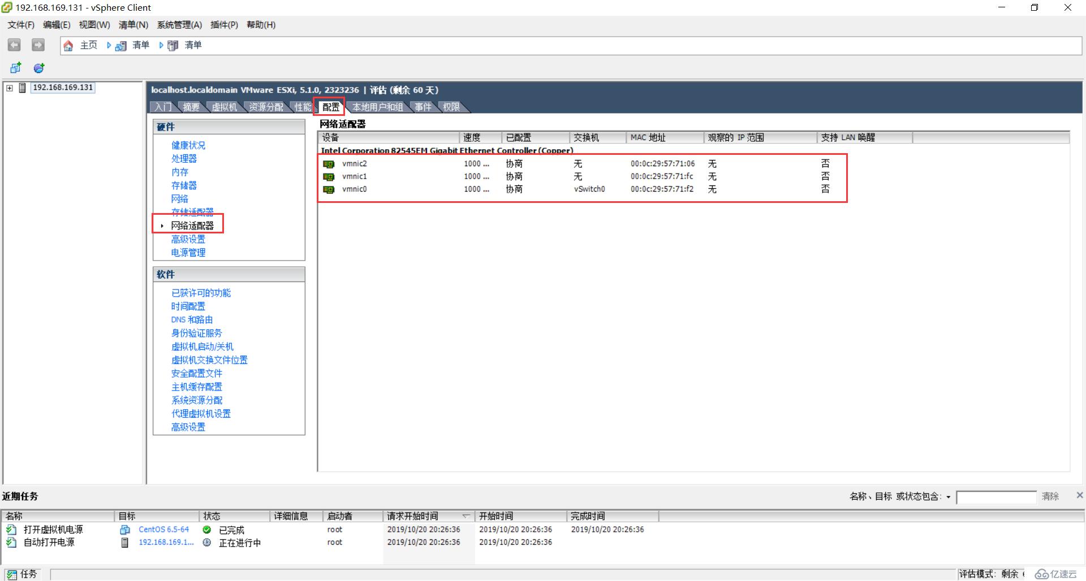Screen dimensions: 1086x581
Task: Open the 编辑(E) menu
Action: [57, 25]
